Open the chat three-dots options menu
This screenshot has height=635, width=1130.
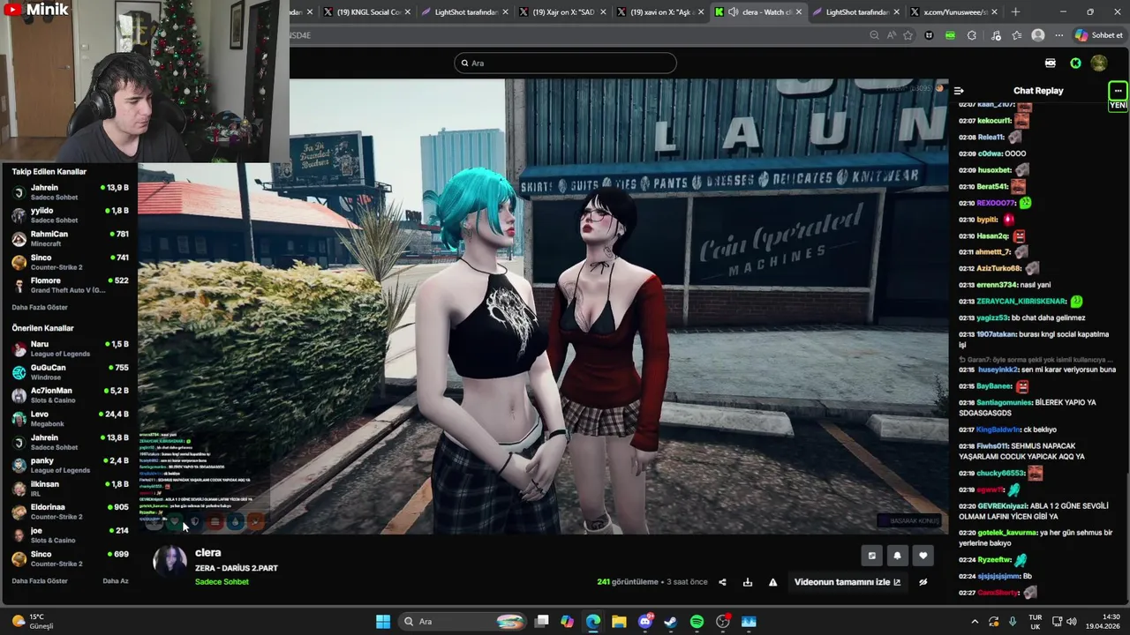[1118, 91]
